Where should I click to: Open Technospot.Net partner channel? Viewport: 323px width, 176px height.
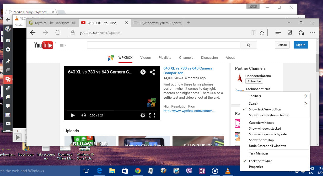(257, 89)
